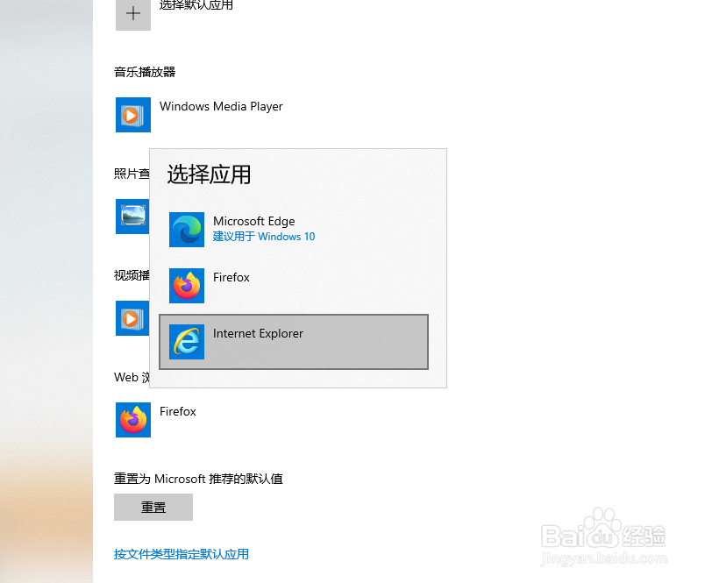
Task: Choose Microsoft Edge label in the popup
Action: (254, 221)
